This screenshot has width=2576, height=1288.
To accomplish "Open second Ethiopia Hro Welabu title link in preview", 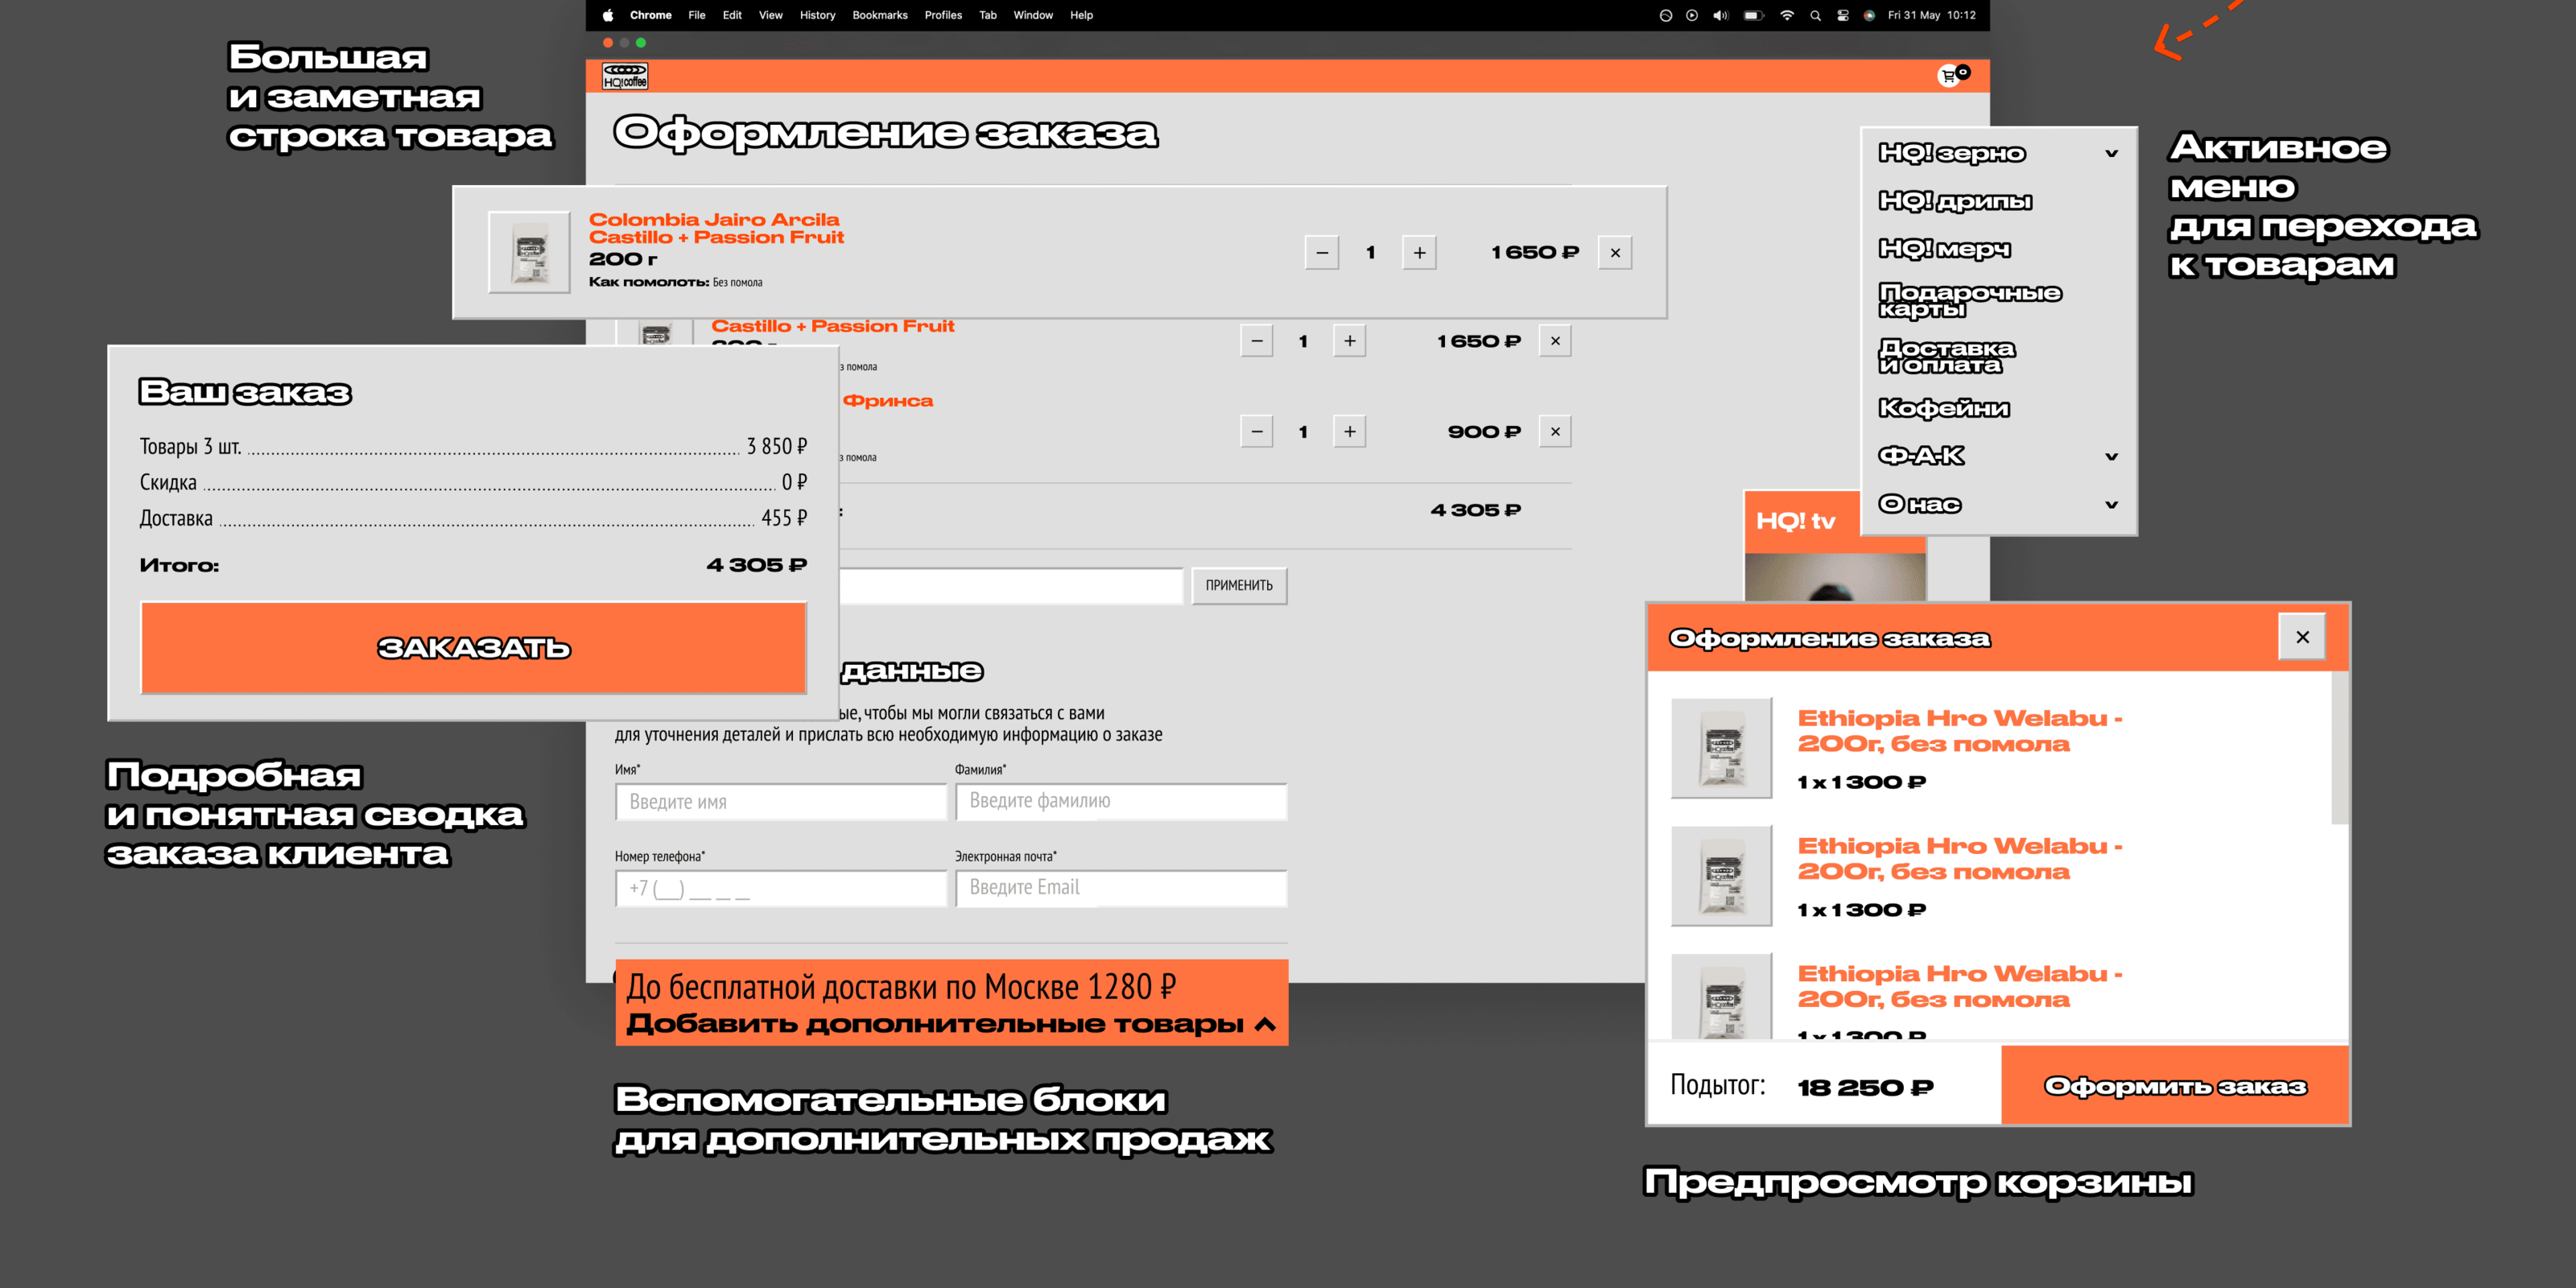I will pyautogui.click(x=1959, y=859).
